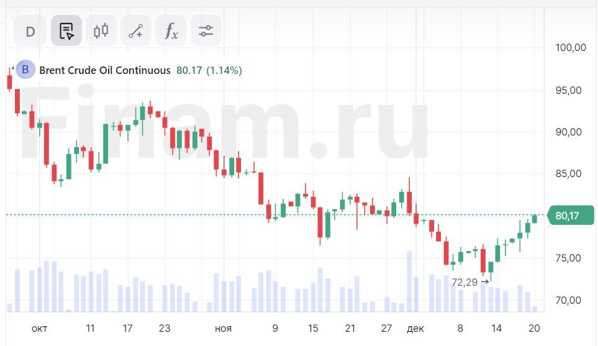Click the 70,00 level on price axis
Image resolution: width=598 pixels, height=346 pixels.
(569, 301)
